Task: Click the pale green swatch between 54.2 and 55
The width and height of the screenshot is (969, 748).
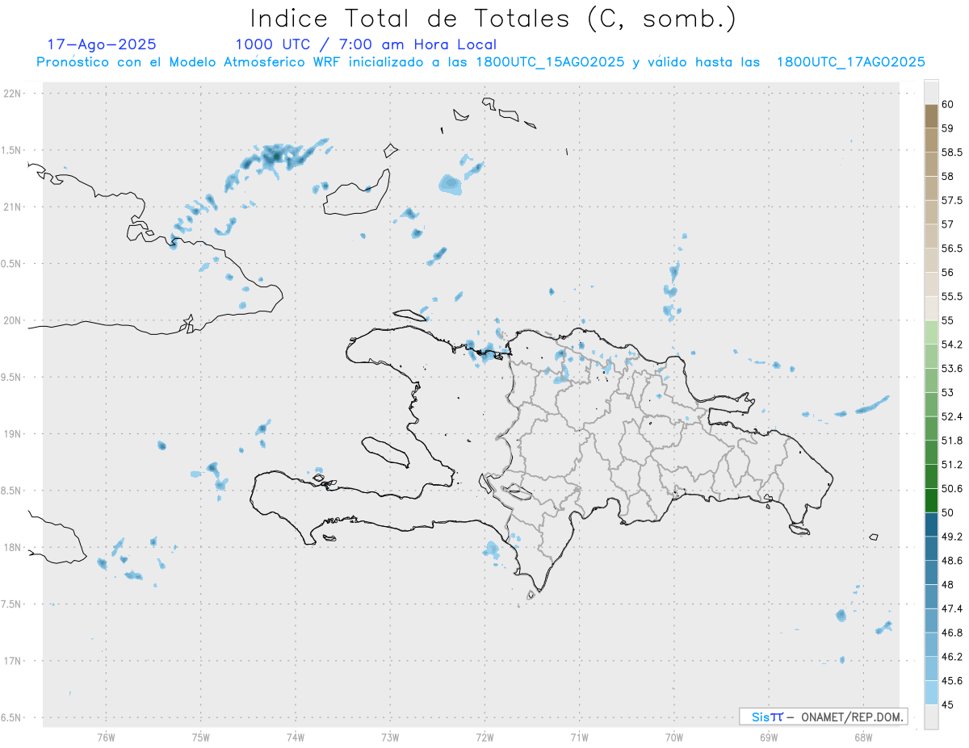Action: (931, 332)
